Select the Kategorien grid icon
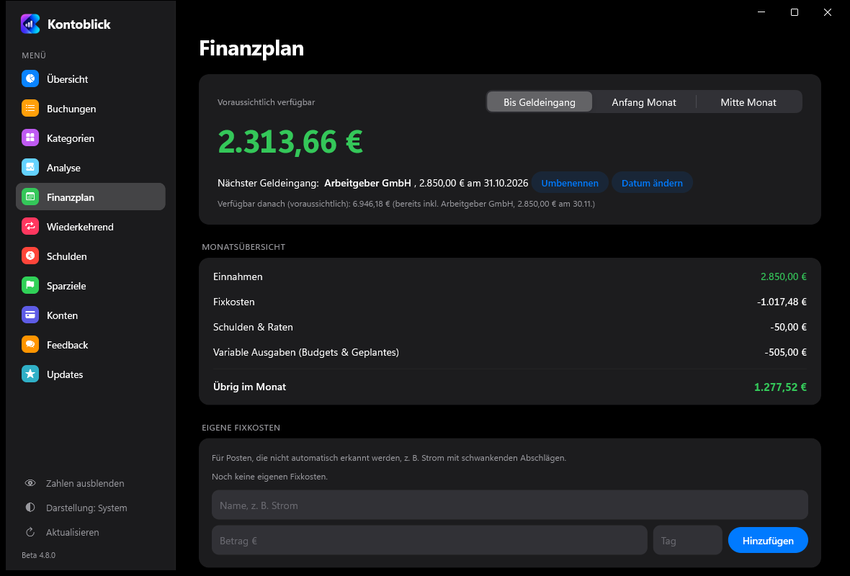The image size is (850, 576). [x=30, y=138]
